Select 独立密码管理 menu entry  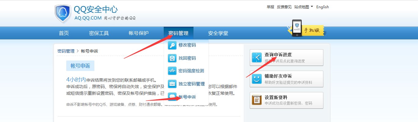point(191,84)
